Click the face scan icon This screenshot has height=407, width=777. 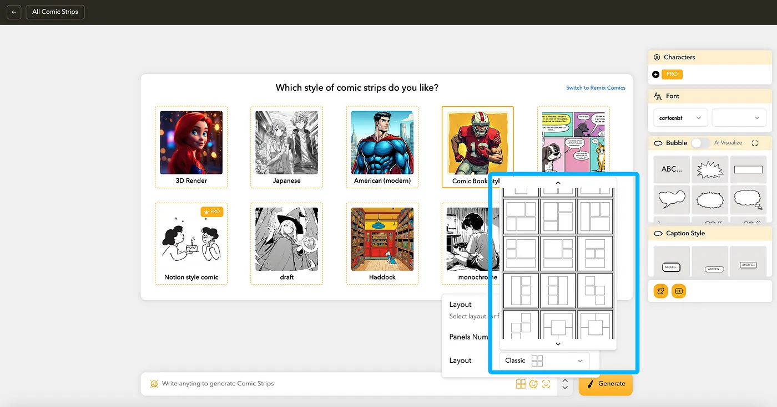click(546, 384)
